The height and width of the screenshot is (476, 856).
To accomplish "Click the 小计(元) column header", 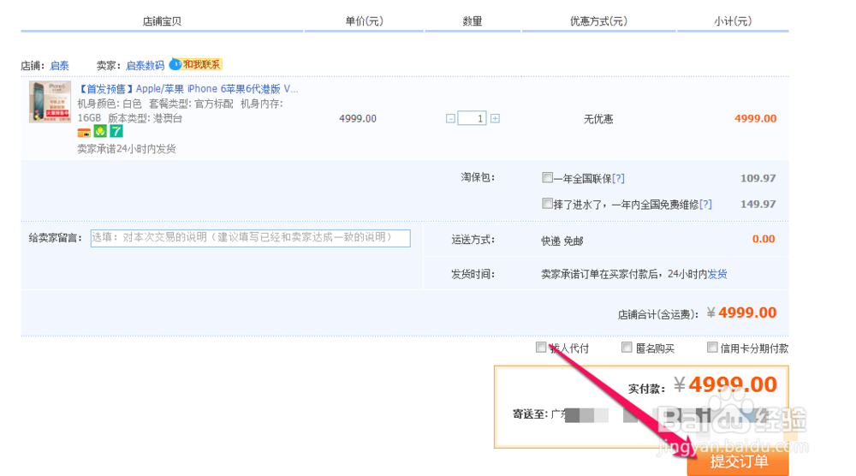I will 733,21.
